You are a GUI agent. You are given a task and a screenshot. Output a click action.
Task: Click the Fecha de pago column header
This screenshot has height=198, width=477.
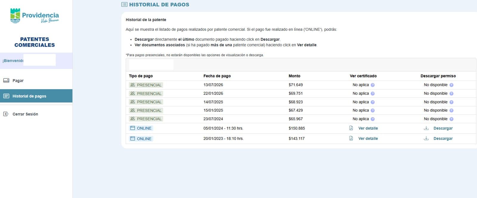click(217, 76)
